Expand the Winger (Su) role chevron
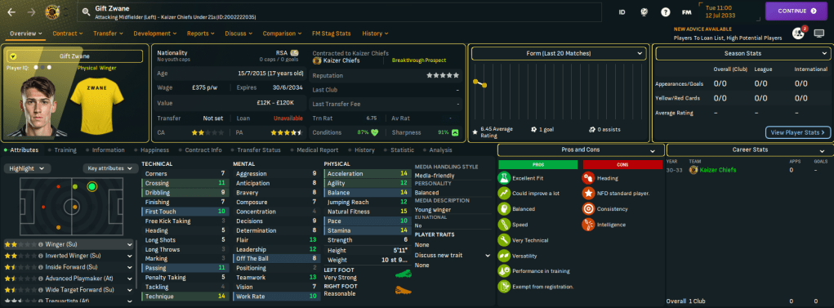The width and height of the screenshot is (834, 308). (x=130, y=245)
